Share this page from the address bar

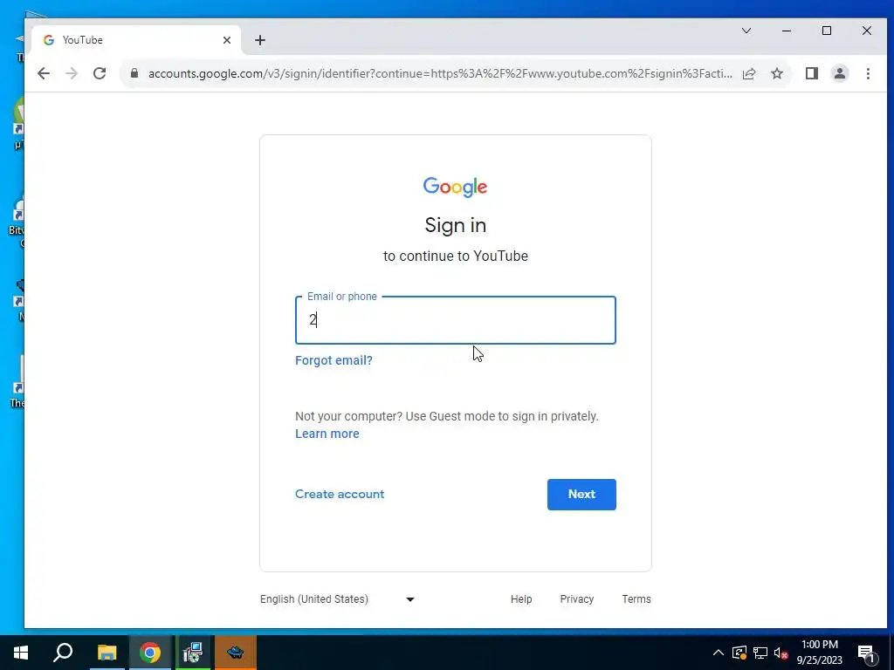(749, 73)
